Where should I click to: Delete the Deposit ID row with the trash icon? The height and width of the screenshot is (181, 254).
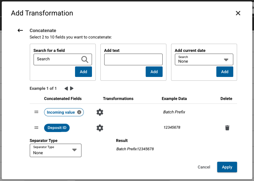tap(227, 128)
